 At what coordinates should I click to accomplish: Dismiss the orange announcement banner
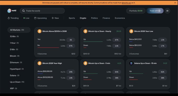[x=175, y=3]
